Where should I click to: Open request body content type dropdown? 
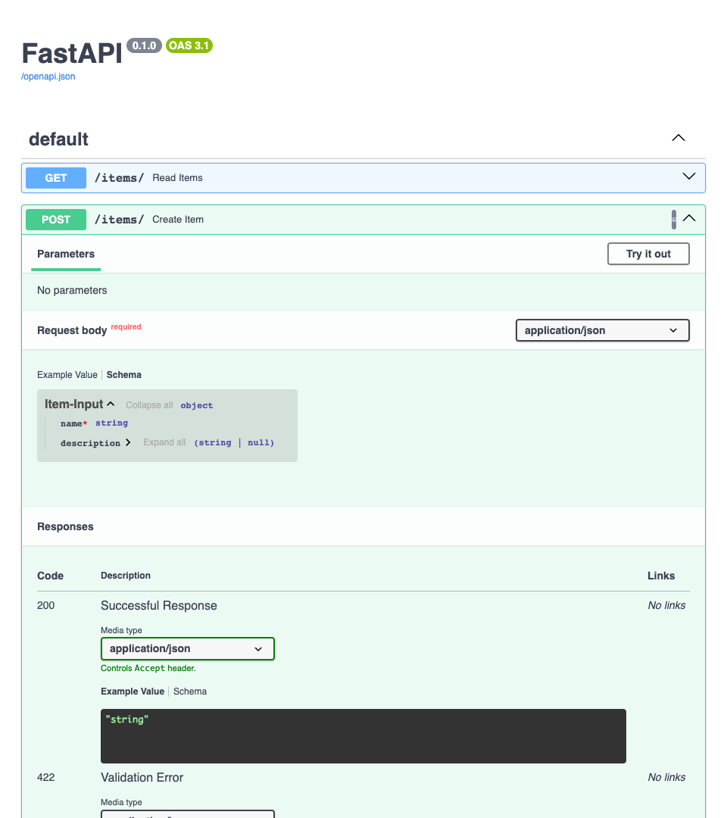coord(602,330)
